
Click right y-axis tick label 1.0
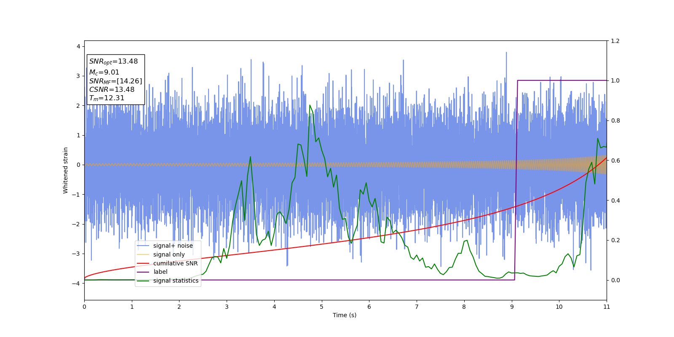[x=615, y=80]
